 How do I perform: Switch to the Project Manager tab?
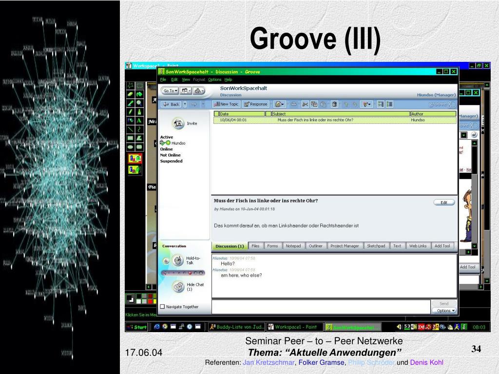[x=345, y=246]
